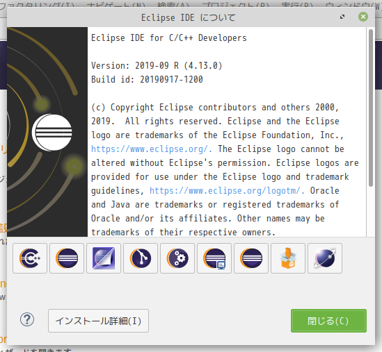Click the purple square gradient feature icon
The height and width of the screenshot is (352, 382).
point(104,258)
